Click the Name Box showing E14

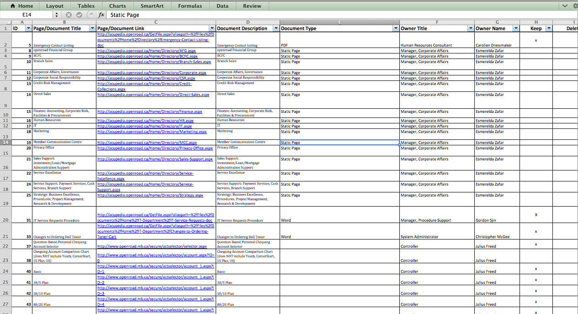click(x=27, y=15)
